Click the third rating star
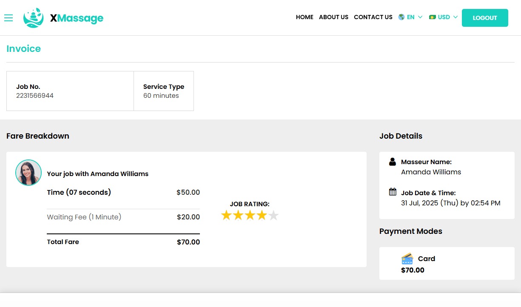Viewport: 521px width, 307px height. 250,216
